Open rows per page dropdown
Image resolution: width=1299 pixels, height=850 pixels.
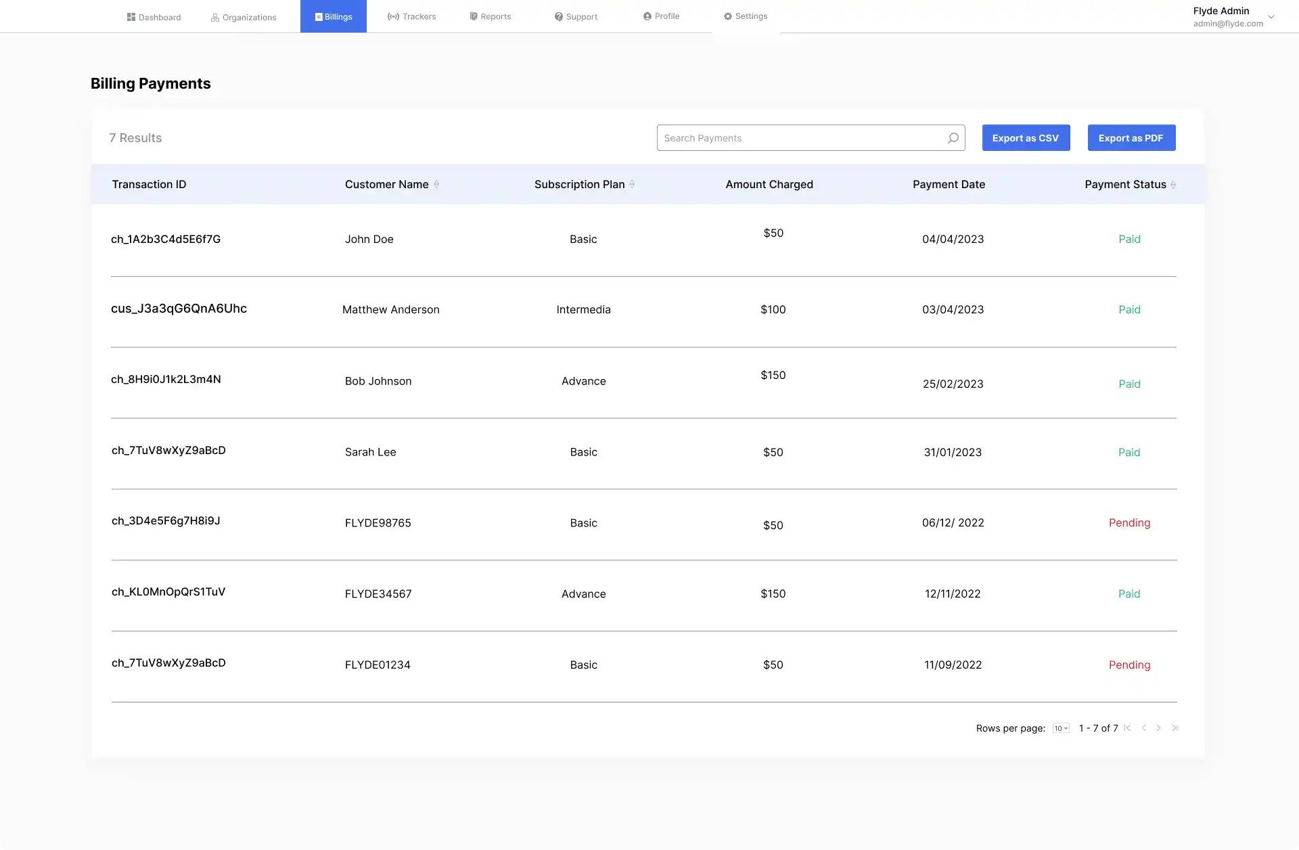point(1061,728)
